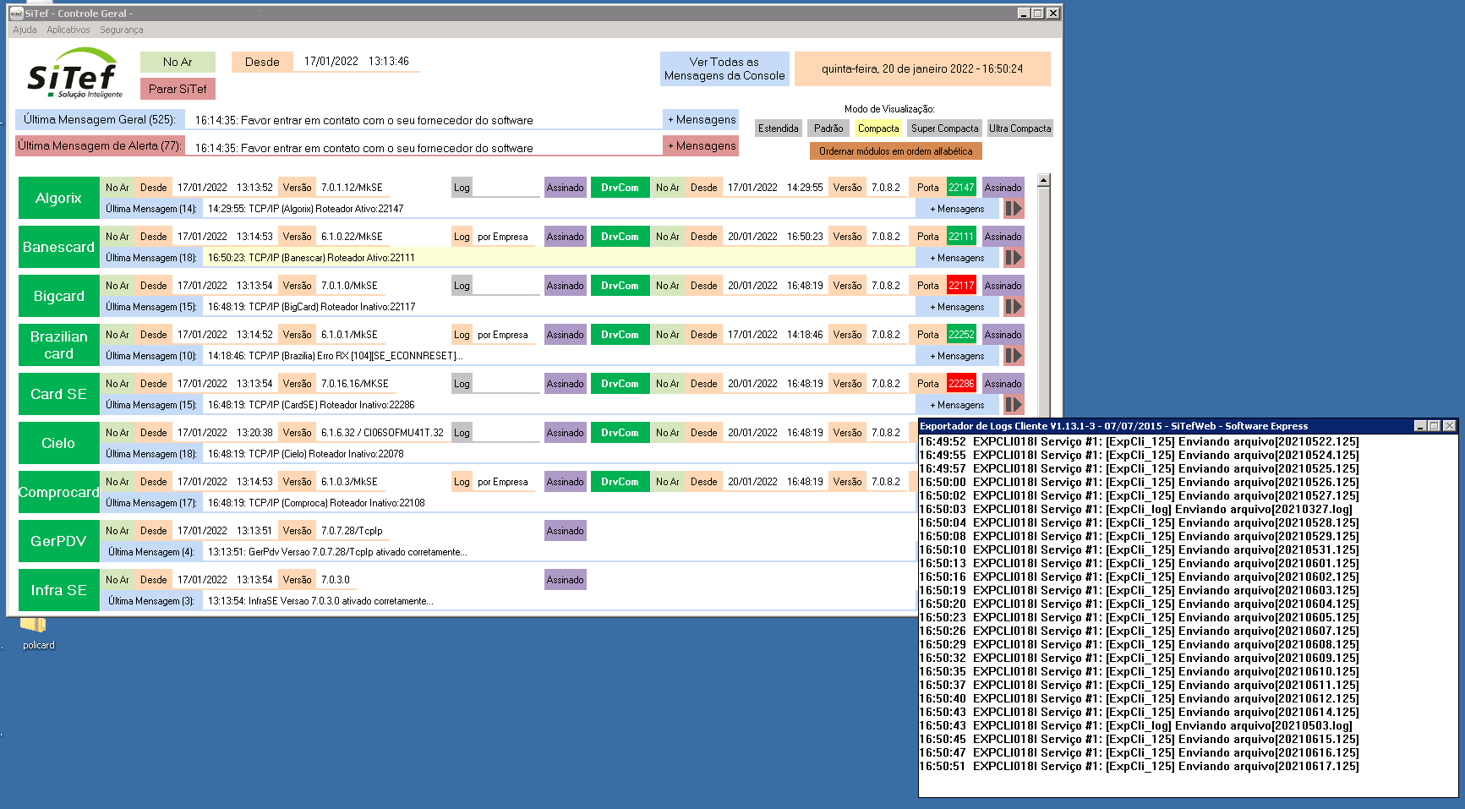Click DrvCom button in Algorix row

620,188
